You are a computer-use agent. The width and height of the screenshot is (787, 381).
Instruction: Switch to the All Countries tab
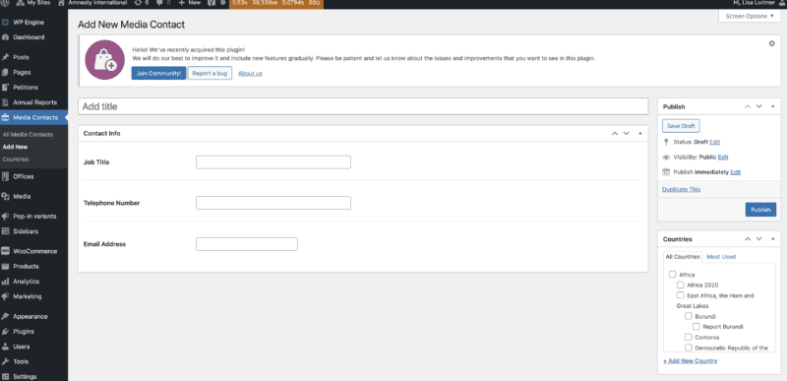point(682,257)
